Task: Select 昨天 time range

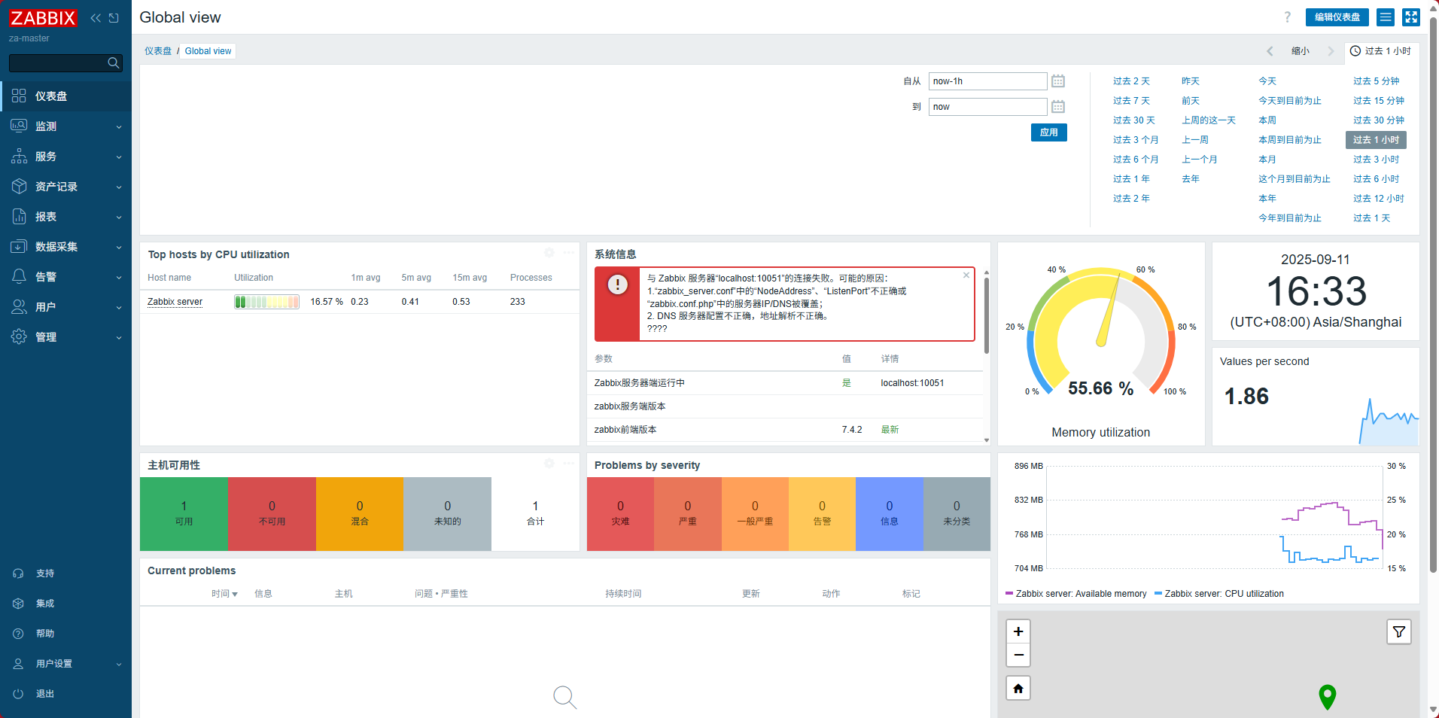Action: 1190,81
